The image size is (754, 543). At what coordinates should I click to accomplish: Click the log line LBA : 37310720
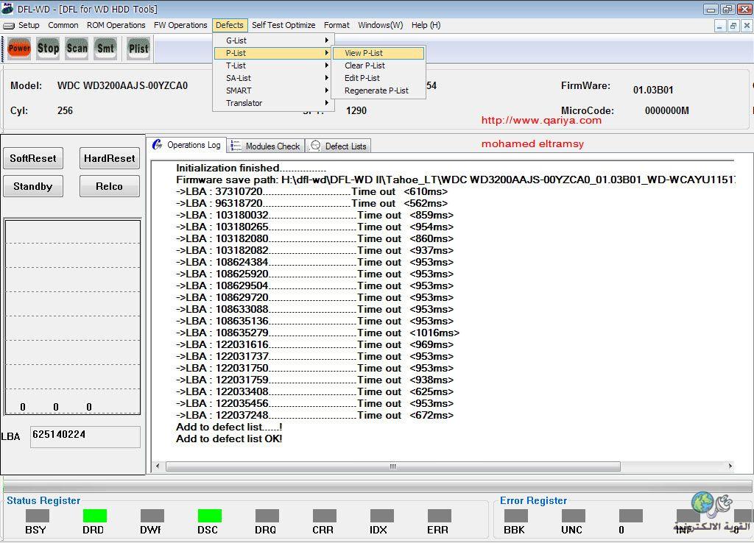pyautogui.click(x=311, y=192)
